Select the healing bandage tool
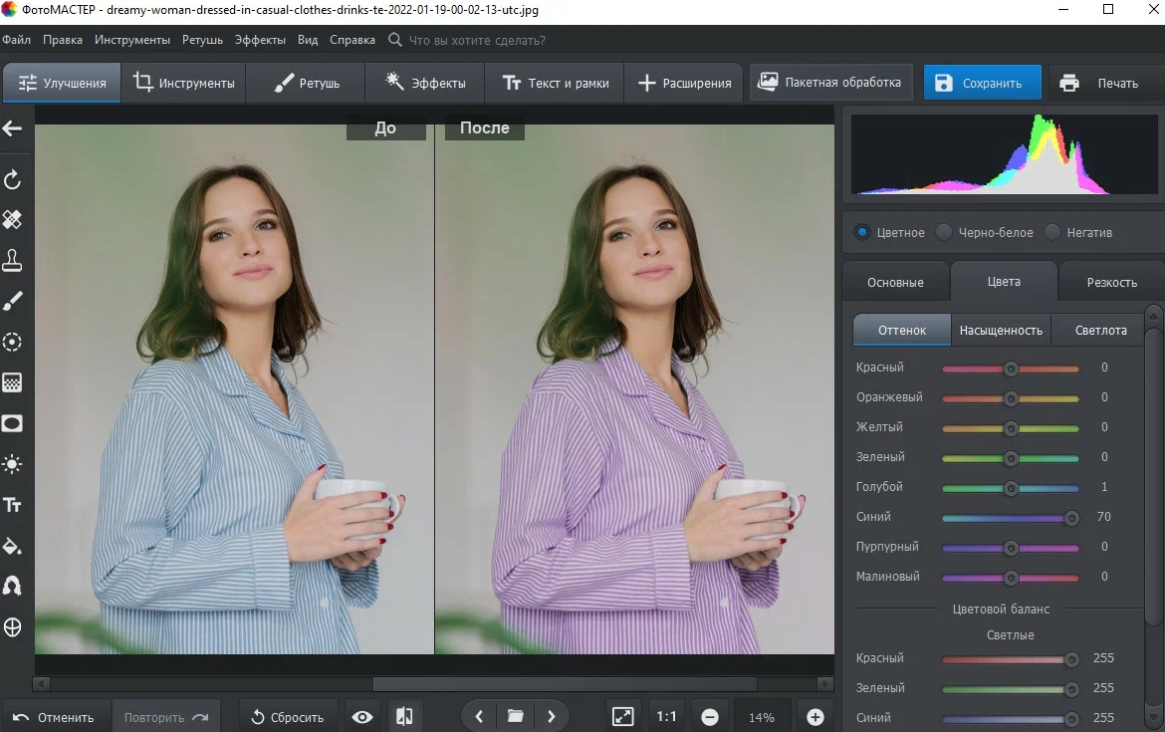The width and height of the screenshot is (1165, 732). pos(12,220)
